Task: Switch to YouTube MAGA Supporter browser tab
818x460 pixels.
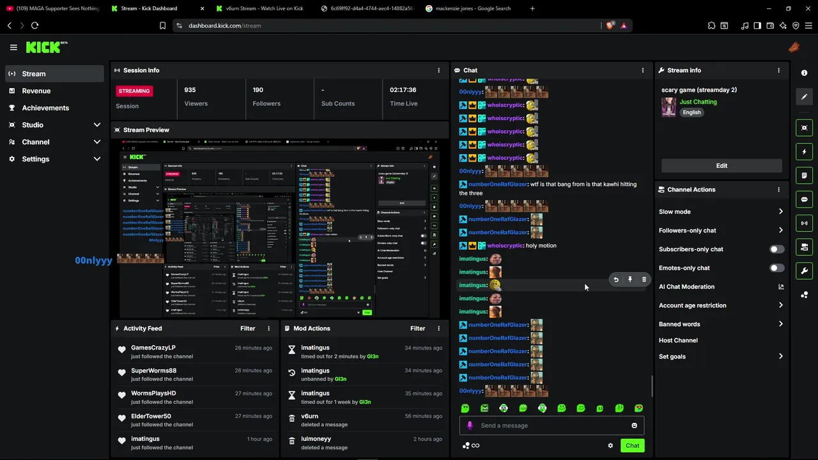Action: click(x=52, y=8)
